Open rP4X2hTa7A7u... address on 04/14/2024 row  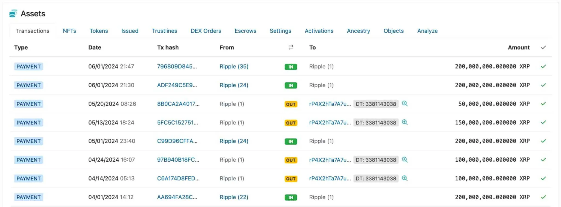tap(330, 178)
